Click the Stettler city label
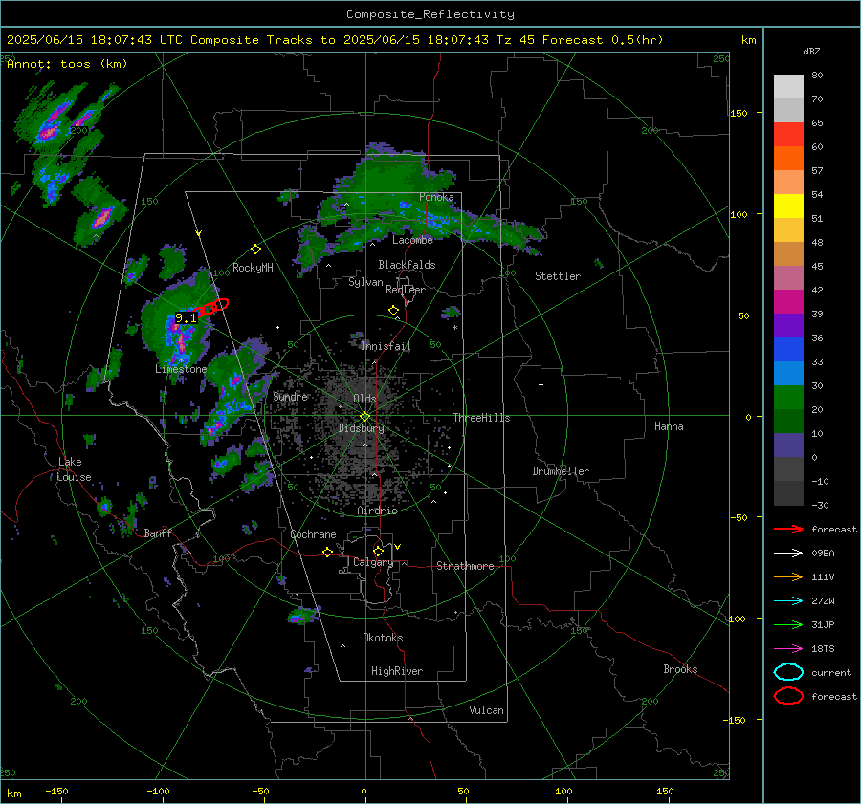This screenshot has height=804, width=861. 558,276
